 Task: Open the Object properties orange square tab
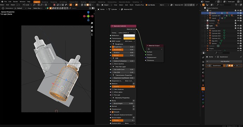pos(203,85)
